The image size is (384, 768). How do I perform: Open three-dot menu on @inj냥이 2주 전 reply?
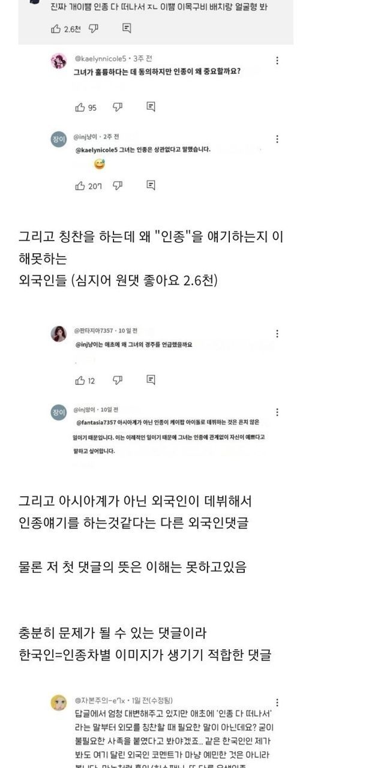pos(277,139)
